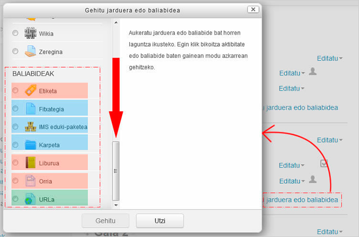The image size is (359, 237).
Task: Click the highlighted jarduera edo baliabidea link
Action: coord(300,199)
